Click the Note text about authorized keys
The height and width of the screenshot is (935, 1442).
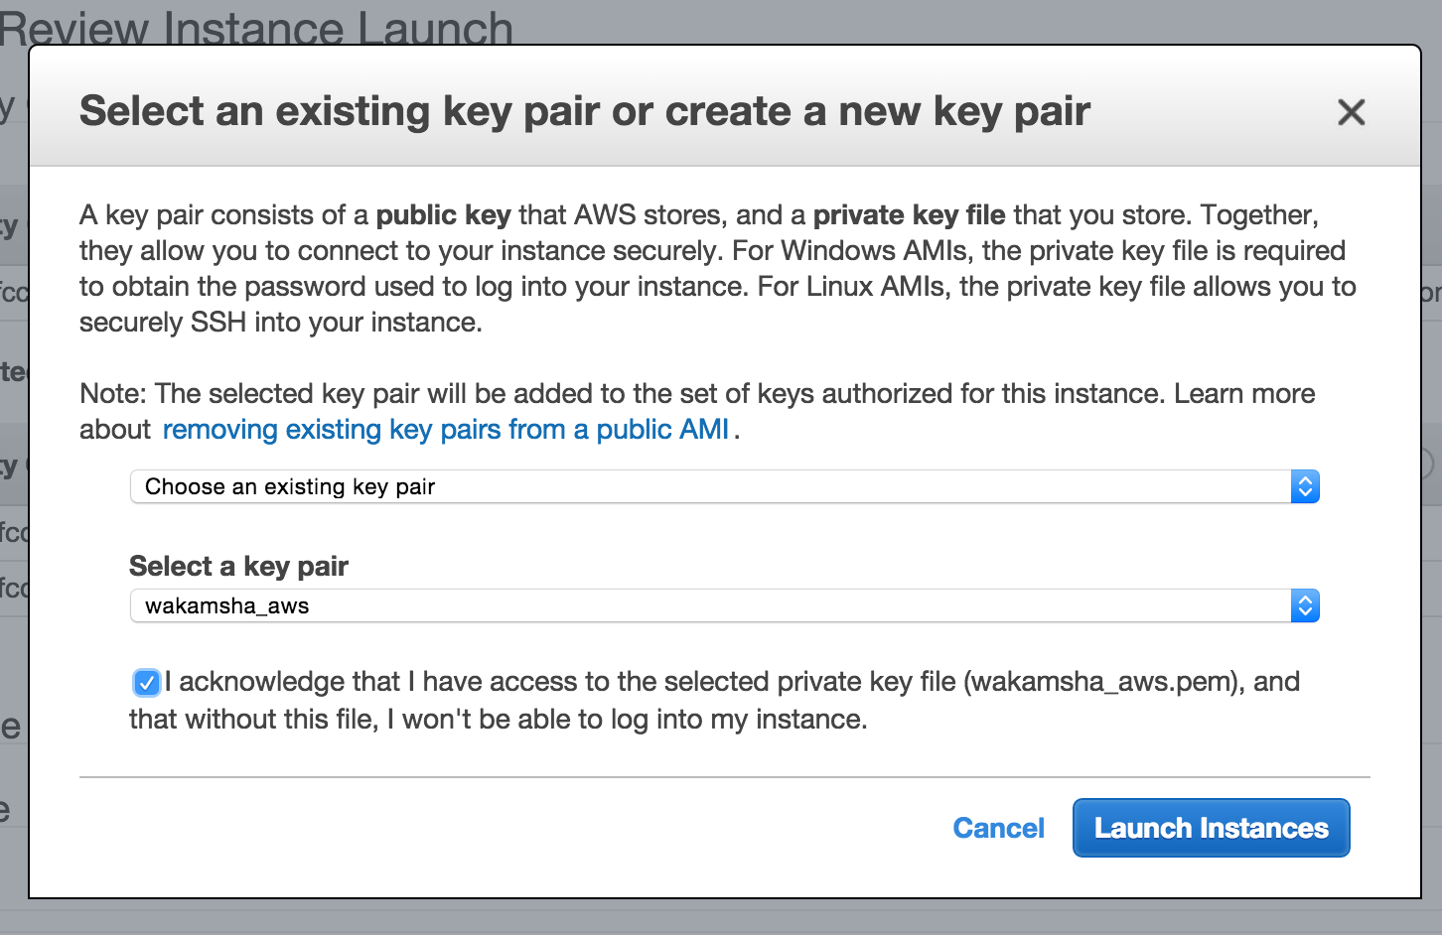695,393
